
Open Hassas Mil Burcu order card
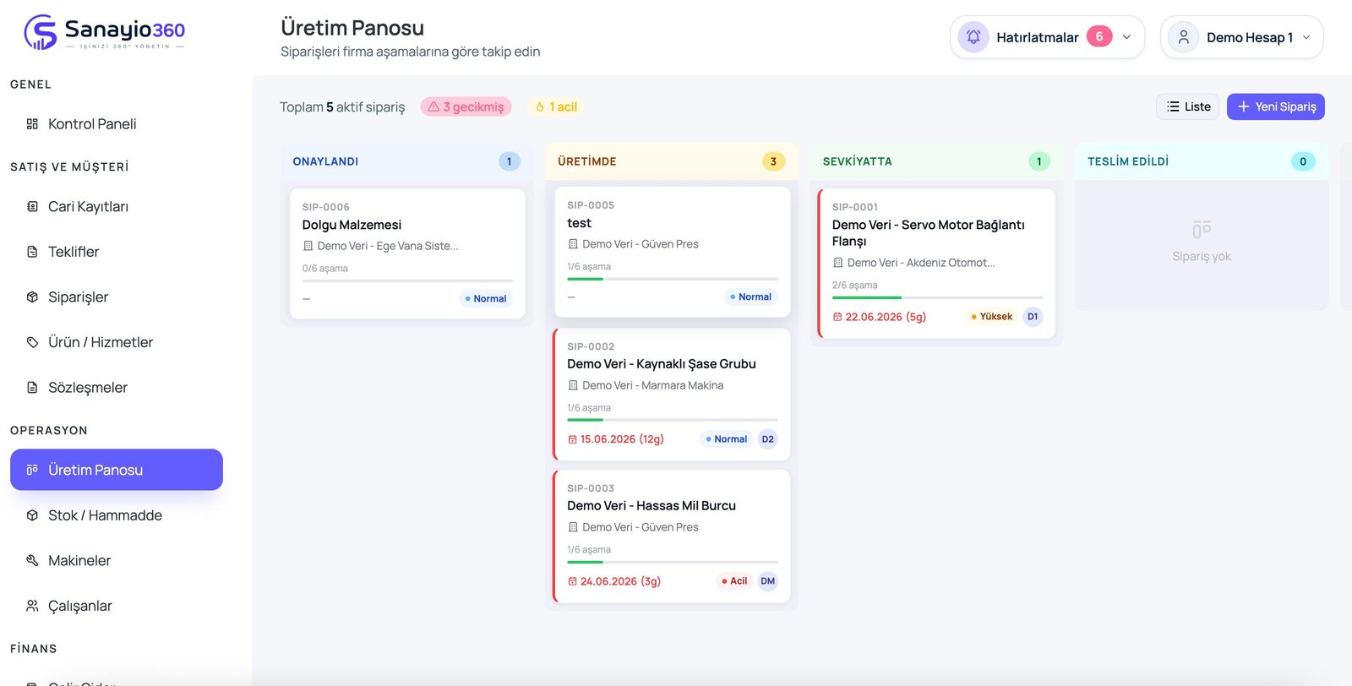(x=672, y=536)
